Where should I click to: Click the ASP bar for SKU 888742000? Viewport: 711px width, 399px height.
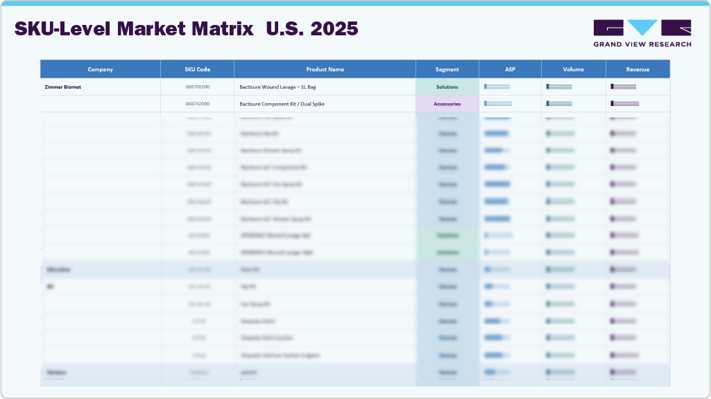point(498,104)
